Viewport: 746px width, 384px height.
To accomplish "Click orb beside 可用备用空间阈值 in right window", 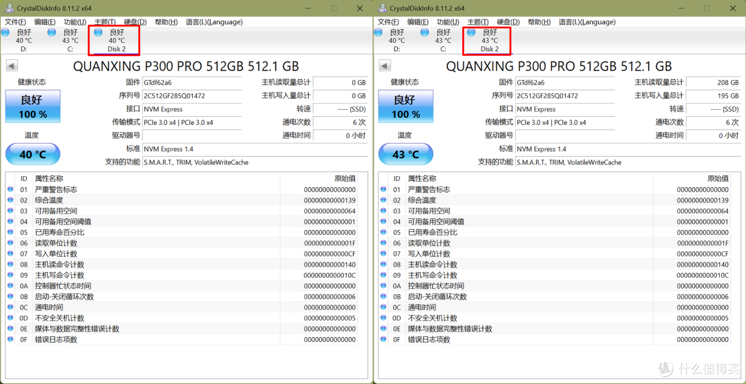I will tap(383, 222).
